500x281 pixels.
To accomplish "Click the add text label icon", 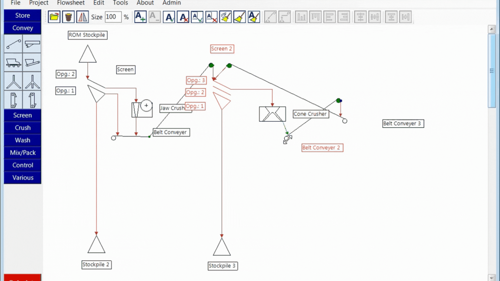I will tap(140, 17).
